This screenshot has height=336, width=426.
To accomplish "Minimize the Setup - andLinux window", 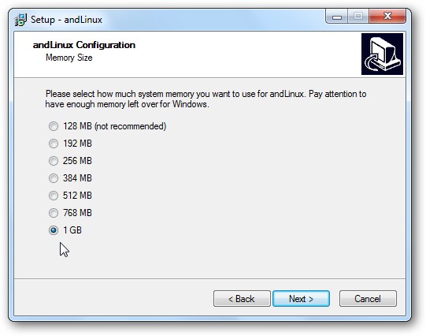I will (336, 17).
